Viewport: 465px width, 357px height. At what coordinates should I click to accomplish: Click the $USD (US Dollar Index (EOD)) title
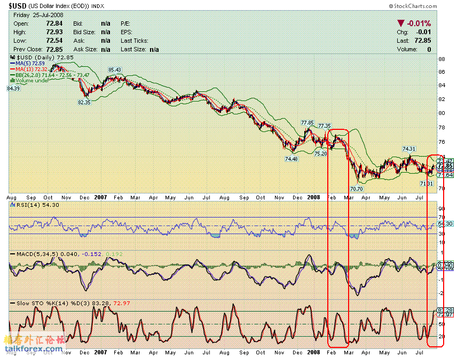click(49, 6)
